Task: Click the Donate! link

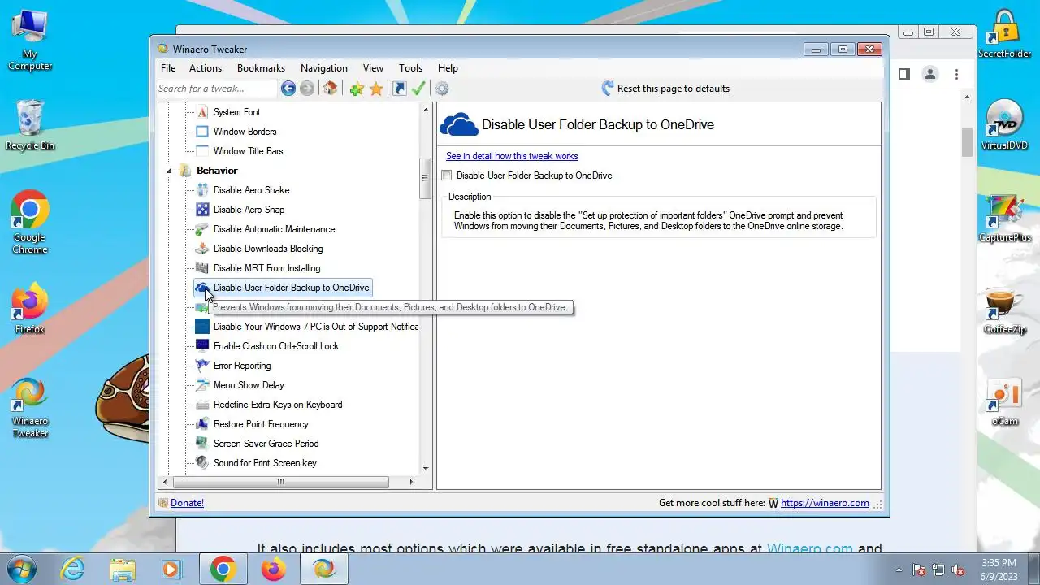Action: [187, 503]
